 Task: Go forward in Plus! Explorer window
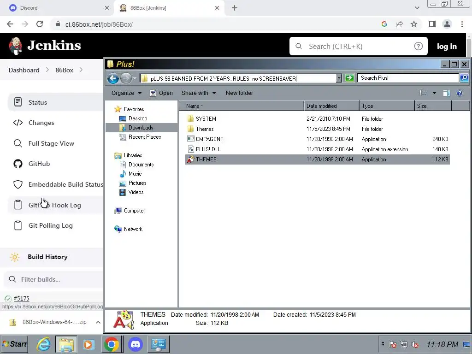[x=126, y=78]
